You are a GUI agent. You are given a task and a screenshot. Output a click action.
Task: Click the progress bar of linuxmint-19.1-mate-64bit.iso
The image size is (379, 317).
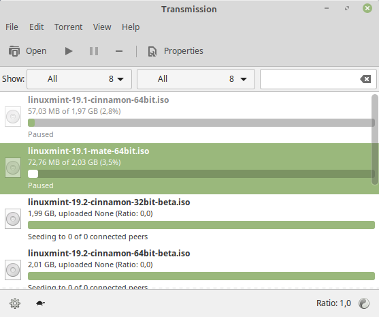click(x=201, y=174)
